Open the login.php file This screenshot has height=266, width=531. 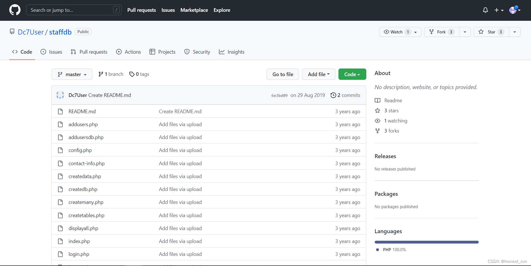coord(79,254)
